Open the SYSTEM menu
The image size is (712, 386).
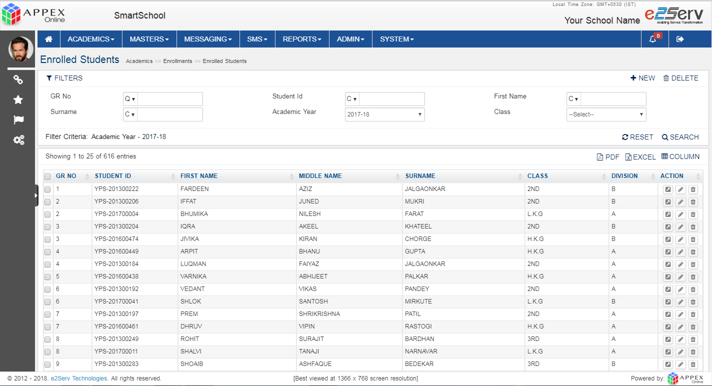click(397, 39)
